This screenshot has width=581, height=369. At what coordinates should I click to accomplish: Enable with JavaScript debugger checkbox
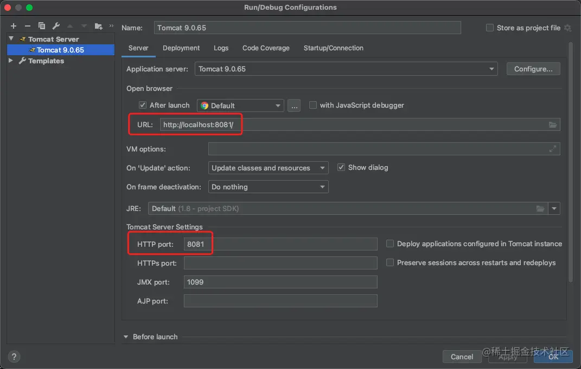coord(313,105)
